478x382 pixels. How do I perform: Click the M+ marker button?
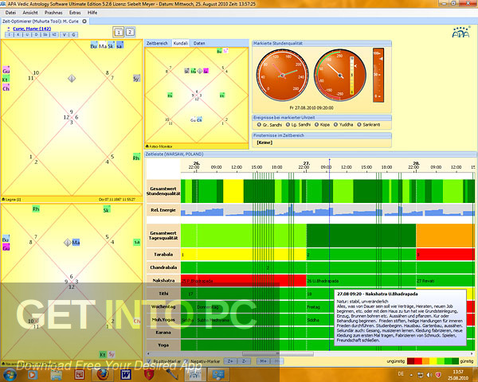(x=263, y=361)
